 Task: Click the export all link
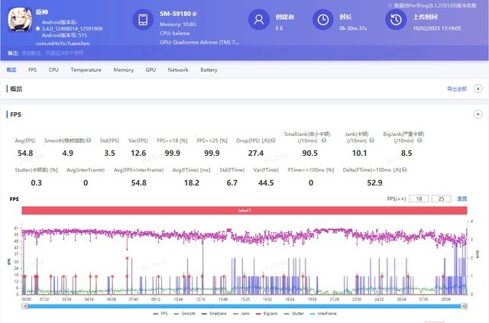[x=456, y=89]
